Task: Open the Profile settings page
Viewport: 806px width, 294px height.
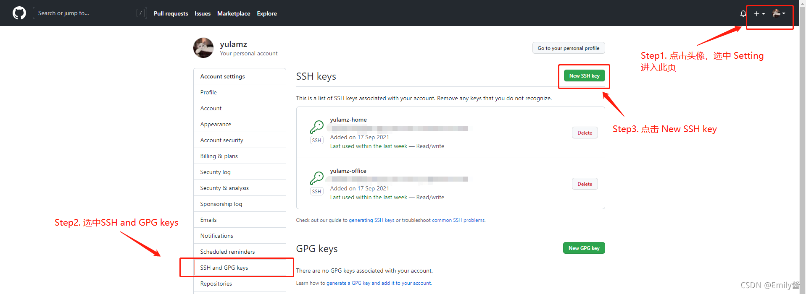Action: pyautogui.click(x=240, y=92)
